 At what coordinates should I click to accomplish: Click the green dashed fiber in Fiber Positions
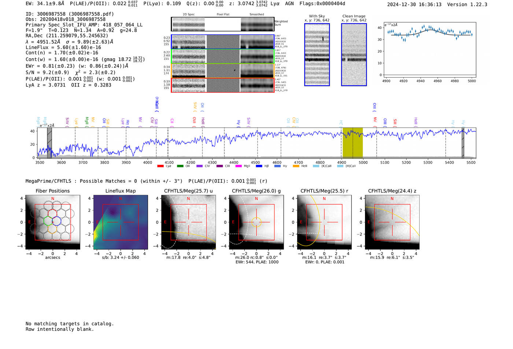click(x=48, y=221)
